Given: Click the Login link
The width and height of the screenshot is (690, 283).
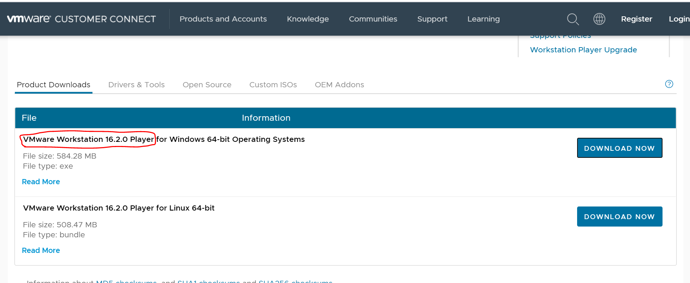Looking at the screenshot, I should [679, 19].
